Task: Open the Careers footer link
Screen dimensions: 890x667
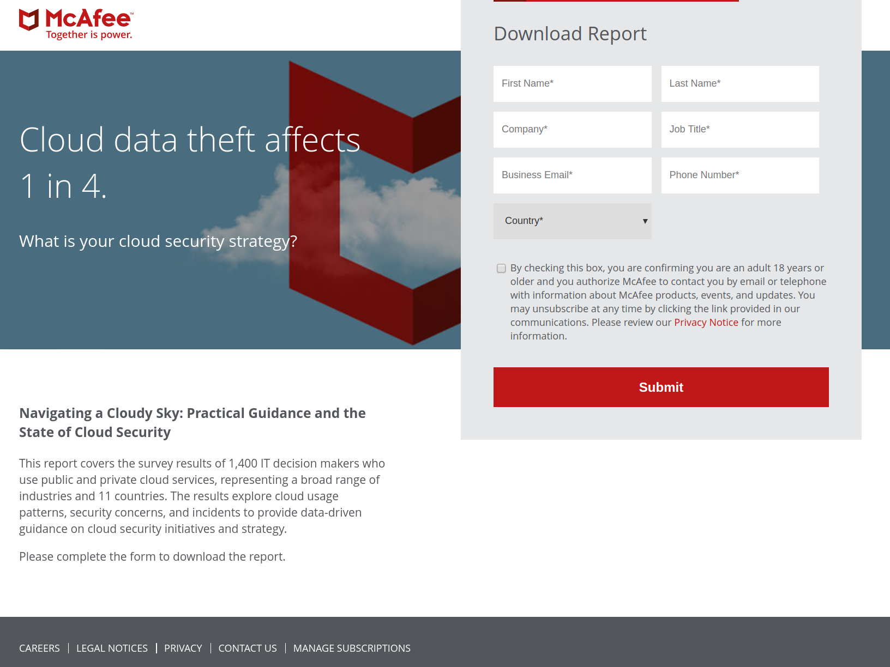Action: point(39,648)
